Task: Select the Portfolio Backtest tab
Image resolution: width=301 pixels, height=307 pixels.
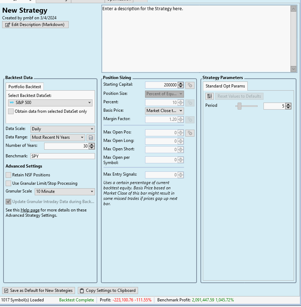Action: 25,86
